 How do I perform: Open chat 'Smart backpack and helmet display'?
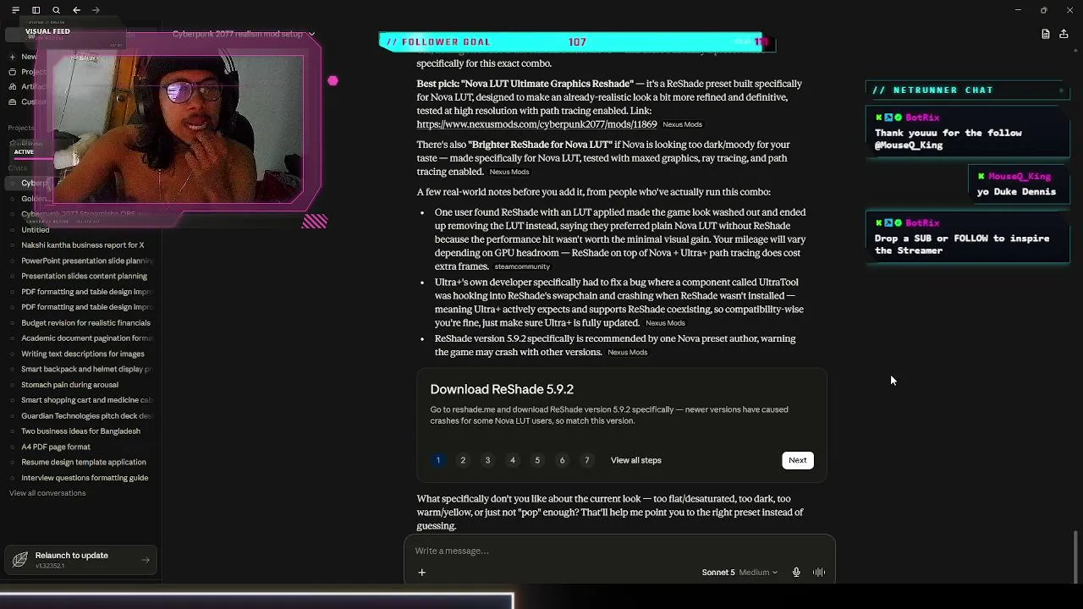pyautogui.click(x=83, y=369)
